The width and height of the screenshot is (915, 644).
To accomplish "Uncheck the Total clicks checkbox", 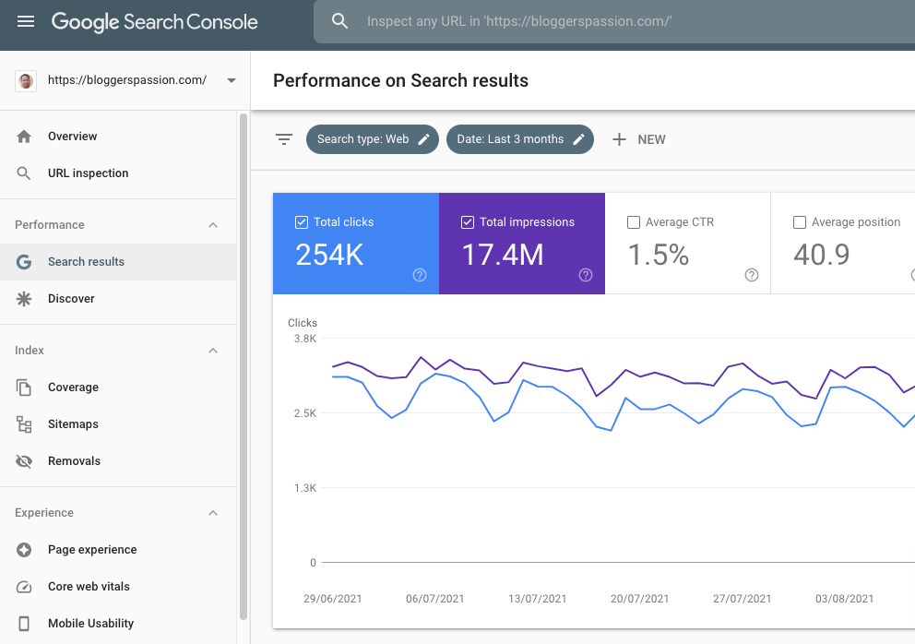I will pyautogui.click(x=302, y=222).
